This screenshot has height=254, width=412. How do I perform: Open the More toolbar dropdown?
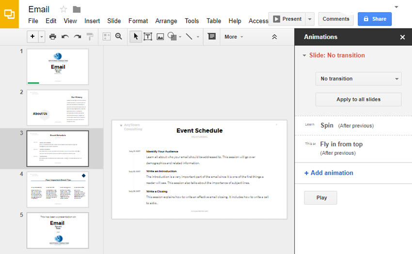(234, 37)
